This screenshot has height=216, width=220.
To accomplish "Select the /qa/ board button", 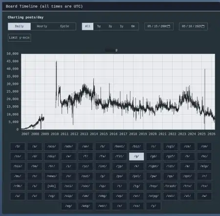I will pyautogui.click(x=171, y=176).
